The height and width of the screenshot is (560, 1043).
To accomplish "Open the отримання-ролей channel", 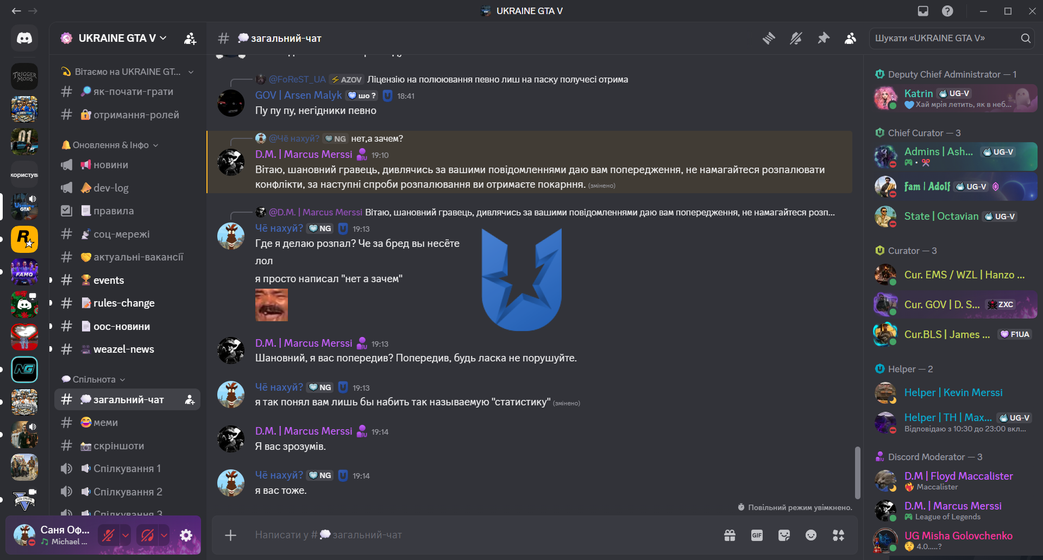I will point(127,115).
